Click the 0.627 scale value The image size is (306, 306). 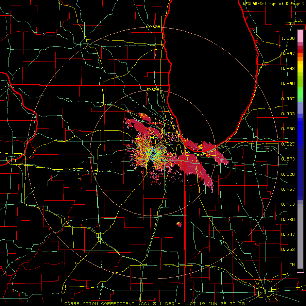[x=288, y=144]
